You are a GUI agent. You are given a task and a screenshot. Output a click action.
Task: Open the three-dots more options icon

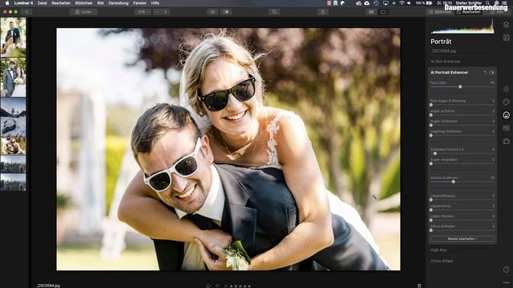point(506,282)
